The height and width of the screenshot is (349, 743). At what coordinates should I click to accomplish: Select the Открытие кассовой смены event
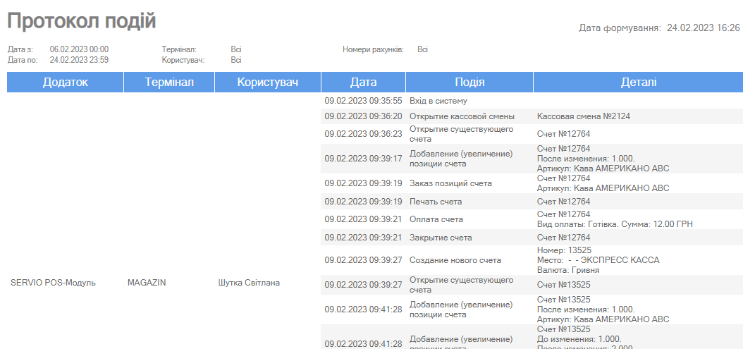pyautogui.click(x=462, y=116)
